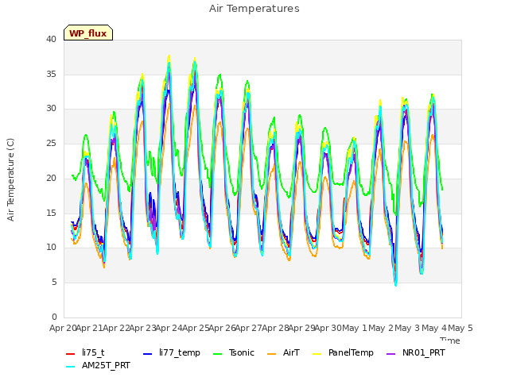Click the Apr 30 x-axis tick label
509x381 pixels.
click(328, 328)
